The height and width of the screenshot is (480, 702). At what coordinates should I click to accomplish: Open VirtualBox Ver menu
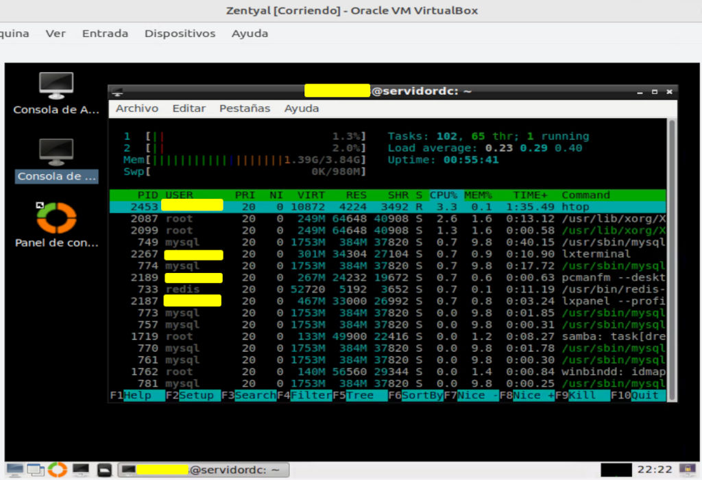pyautogui.click(x=56, y=34)
